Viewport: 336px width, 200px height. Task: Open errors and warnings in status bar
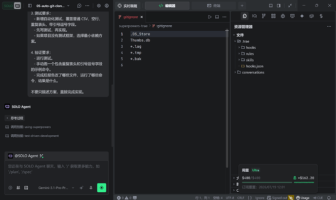tap(124, 198)
